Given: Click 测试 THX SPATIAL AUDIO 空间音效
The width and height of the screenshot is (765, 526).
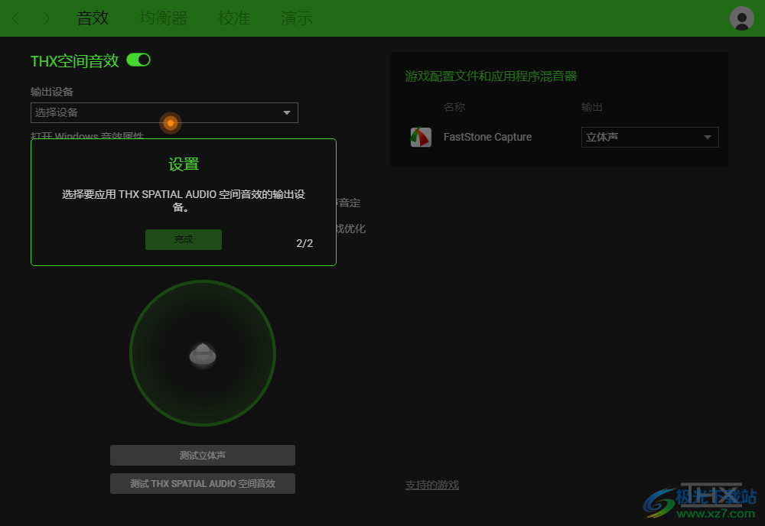Looking at the screenshot, I should coord(202,483).
